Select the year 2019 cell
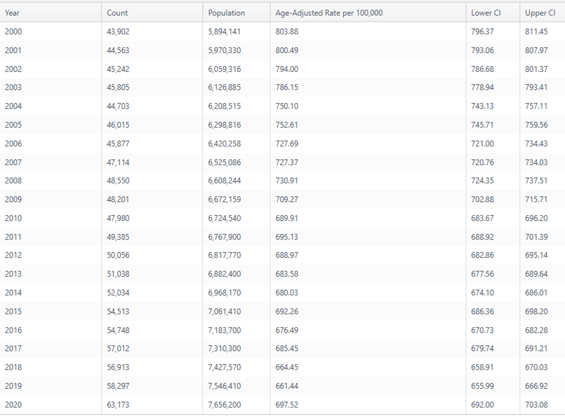Image resolution: width=565 pixels, height=416 pixels. (13, 386)
